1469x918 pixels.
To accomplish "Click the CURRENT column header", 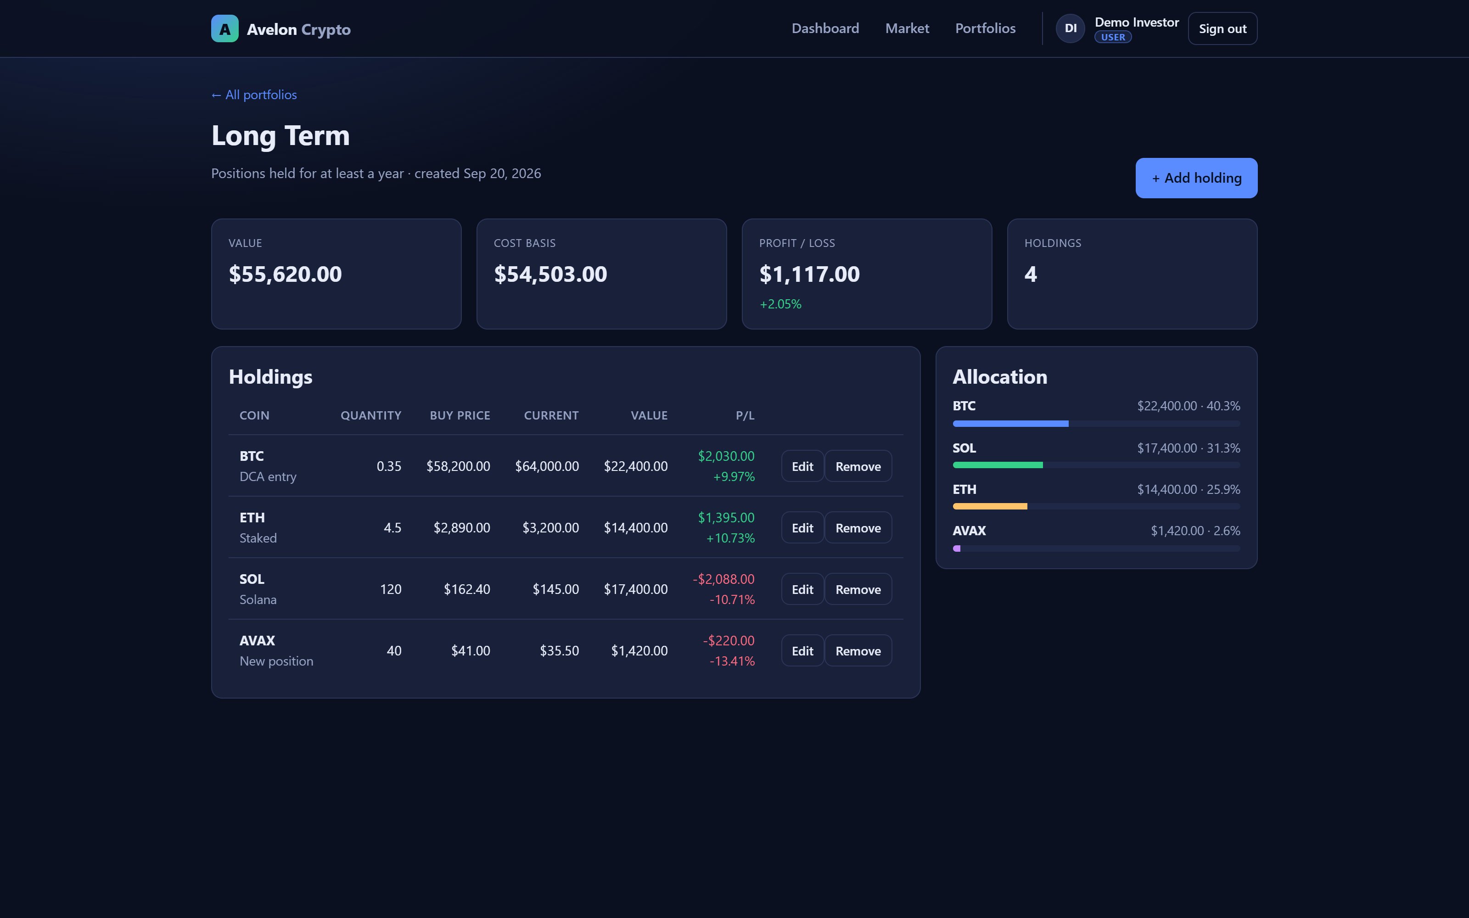I will 551,416.
